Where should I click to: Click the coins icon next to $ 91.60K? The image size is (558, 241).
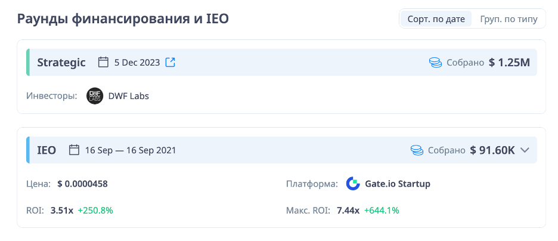[x=417, y=150]
